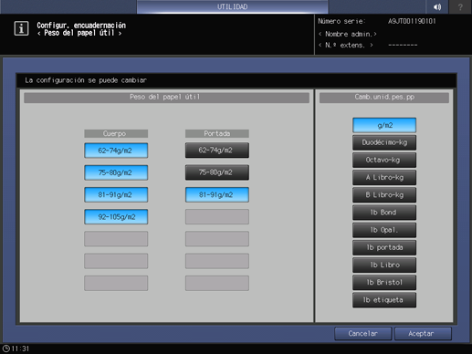This screenshot has width=472, height=354.
Task: Toggle Cuerpo 62-74g/m2 weight
Action: 116,151
